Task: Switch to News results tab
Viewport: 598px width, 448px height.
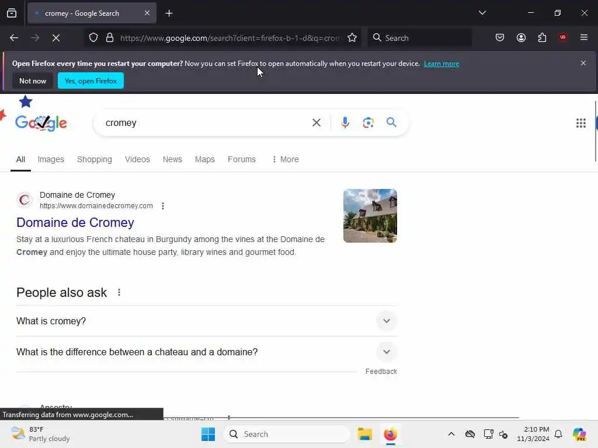Action: [x=172, y=159]
